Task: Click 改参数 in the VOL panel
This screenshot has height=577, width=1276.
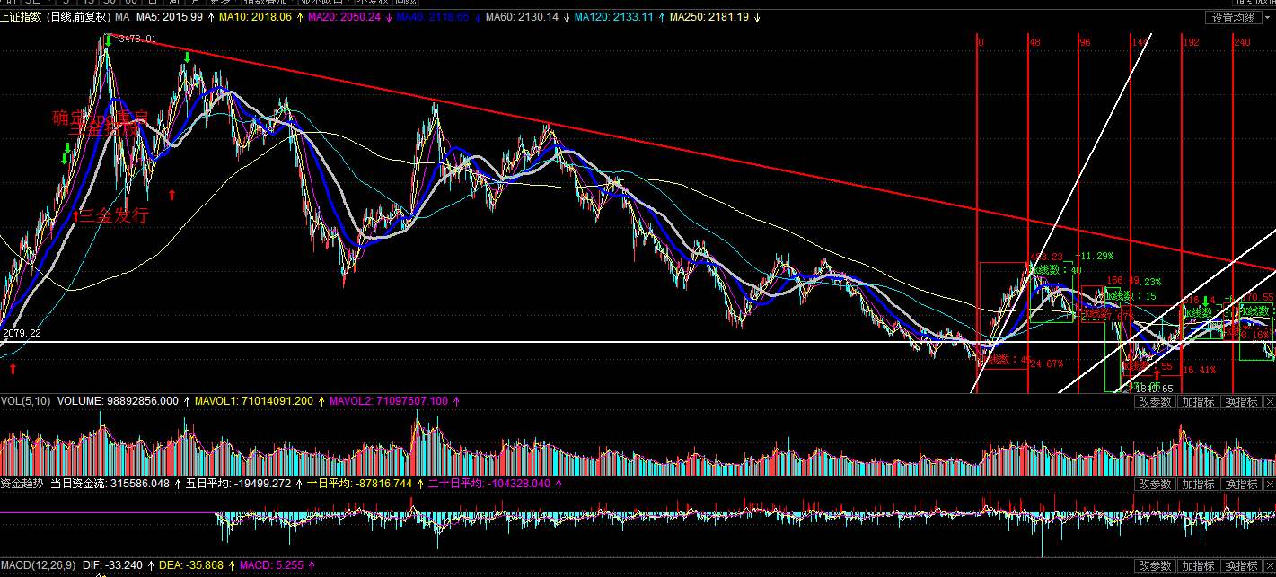Action: click(1155, 402)
